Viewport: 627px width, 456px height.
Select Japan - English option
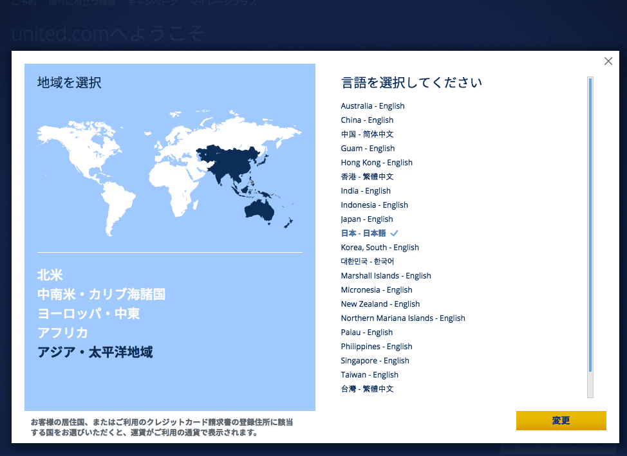coord(367,219)
